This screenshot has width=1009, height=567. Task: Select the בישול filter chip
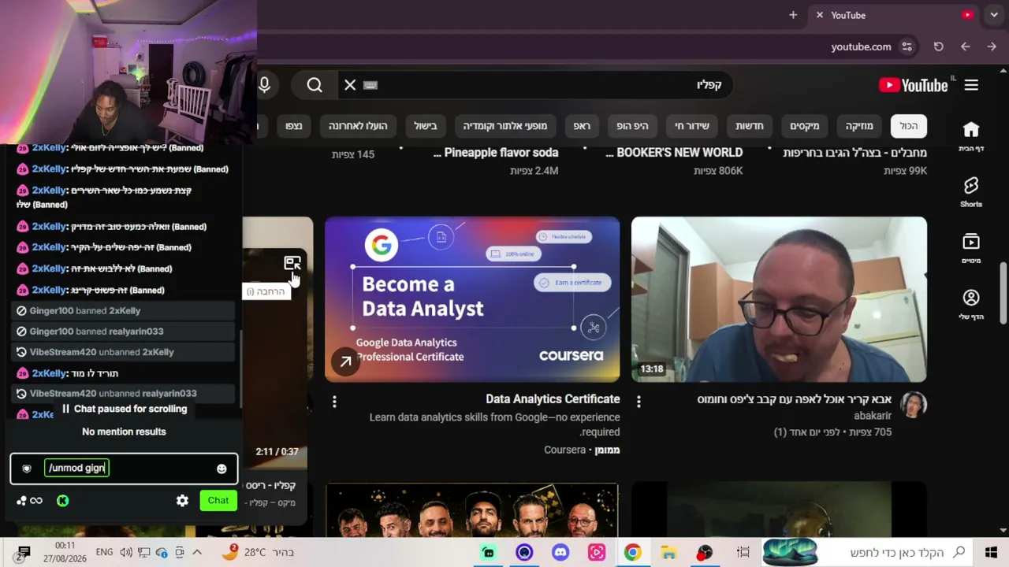(426, 126)
